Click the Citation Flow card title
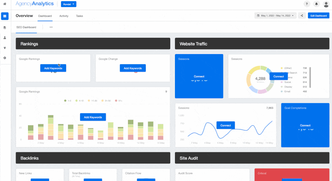Viewport: 332px width, 181px height. [x=133, y=173]
